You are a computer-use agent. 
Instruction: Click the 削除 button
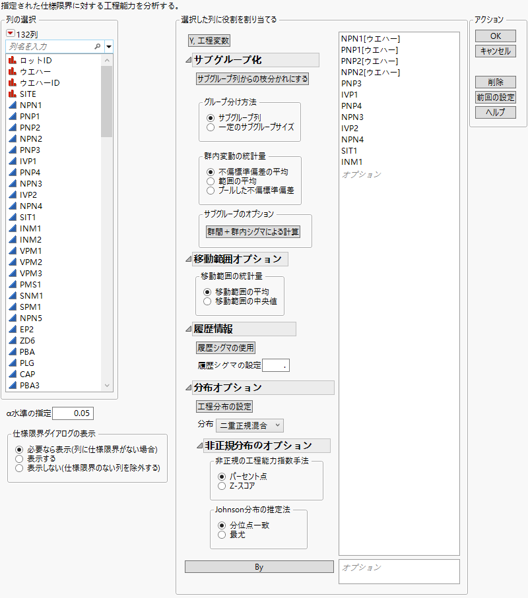pos(496,82)
